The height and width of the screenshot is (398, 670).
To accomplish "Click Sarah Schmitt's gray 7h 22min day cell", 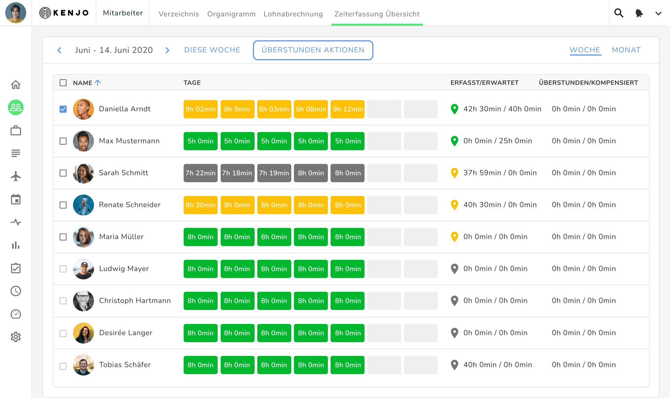I will pos(200,173).
